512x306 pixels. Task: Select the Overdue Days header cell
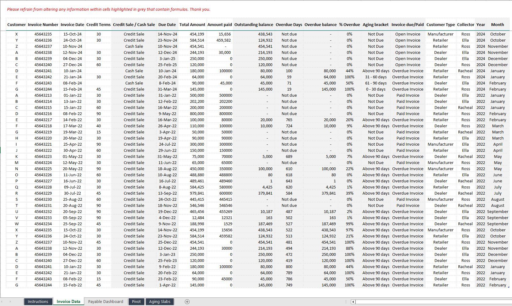[289, 24]
